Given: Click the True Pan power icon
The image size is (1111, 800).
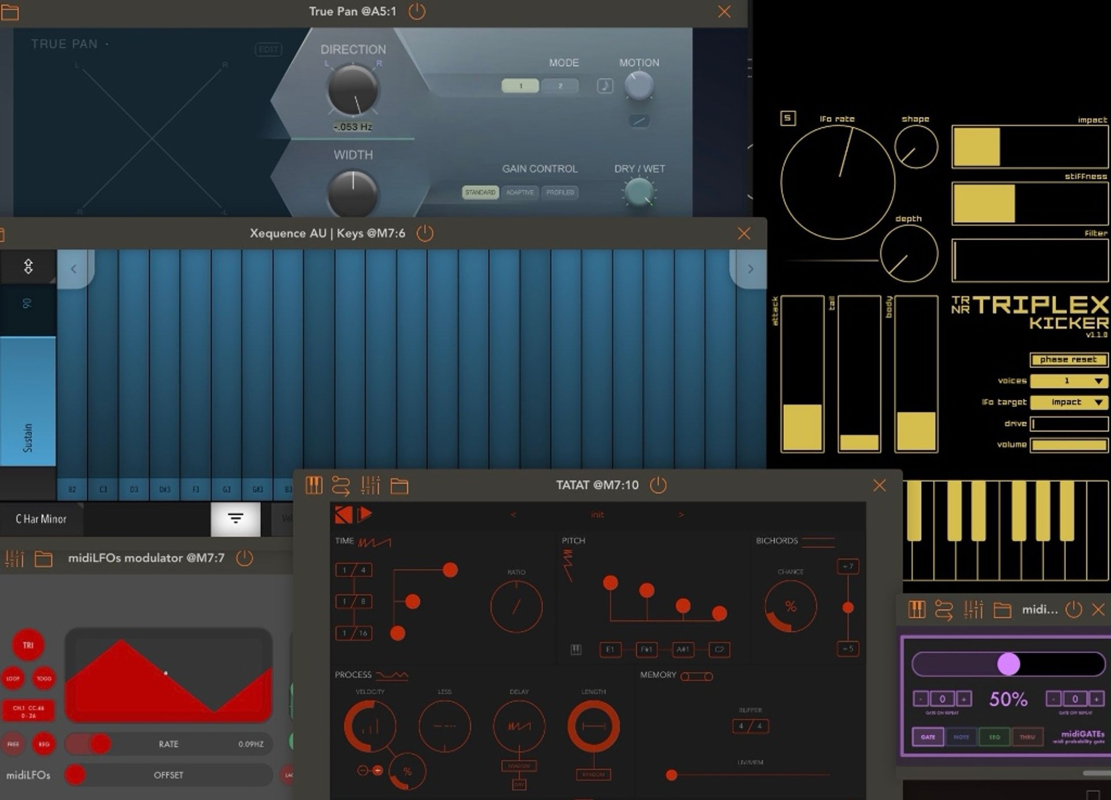Looking at the screenshot, I should coord(416,11).
